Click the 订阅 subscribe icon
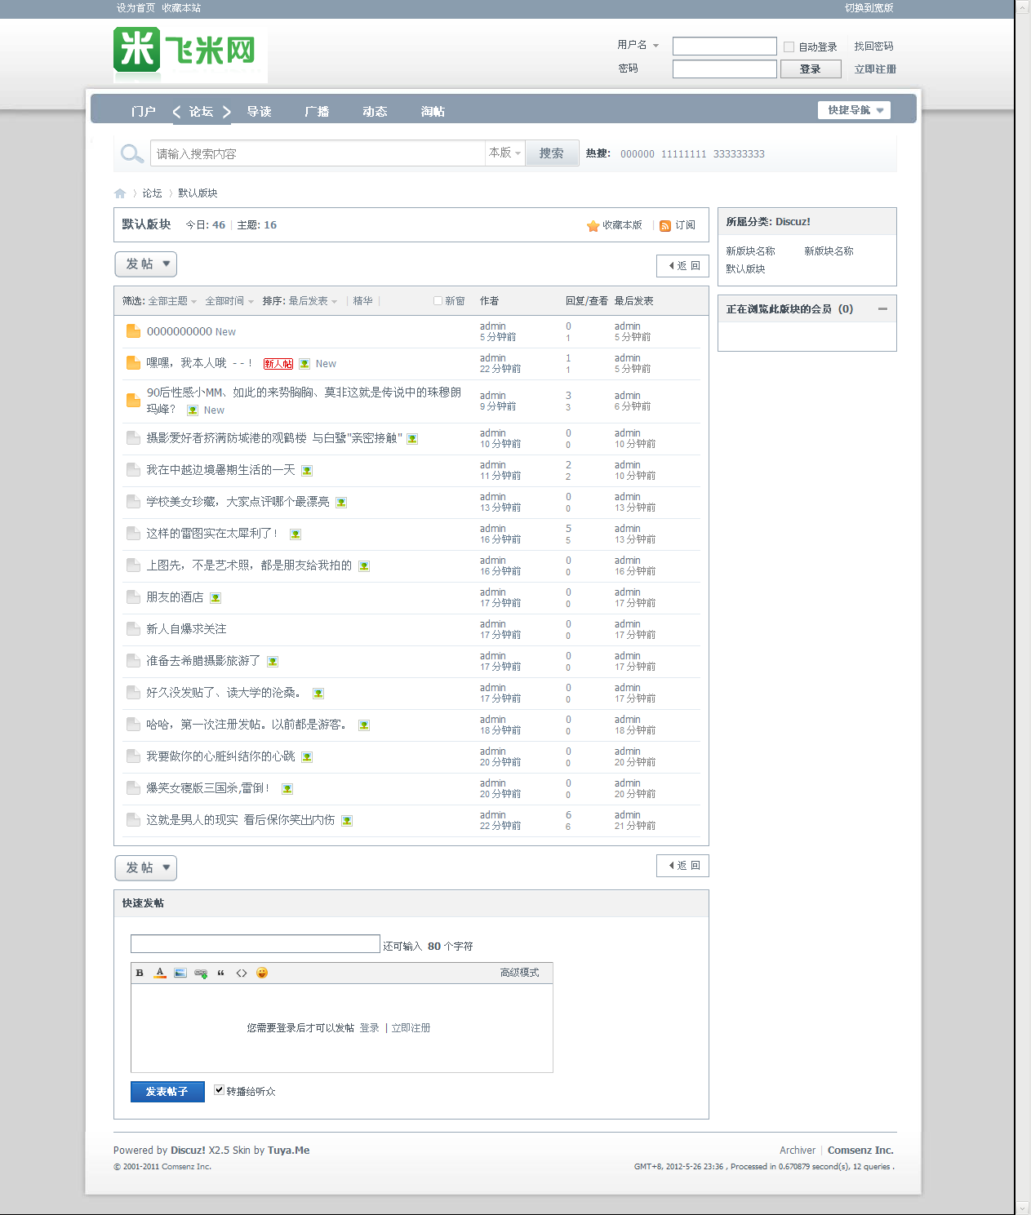 pos(665,226)
